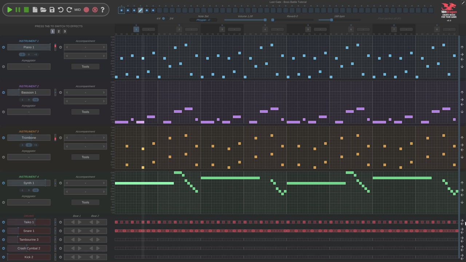
Task: Open a song with the folder icon
Action: (43, 10)
